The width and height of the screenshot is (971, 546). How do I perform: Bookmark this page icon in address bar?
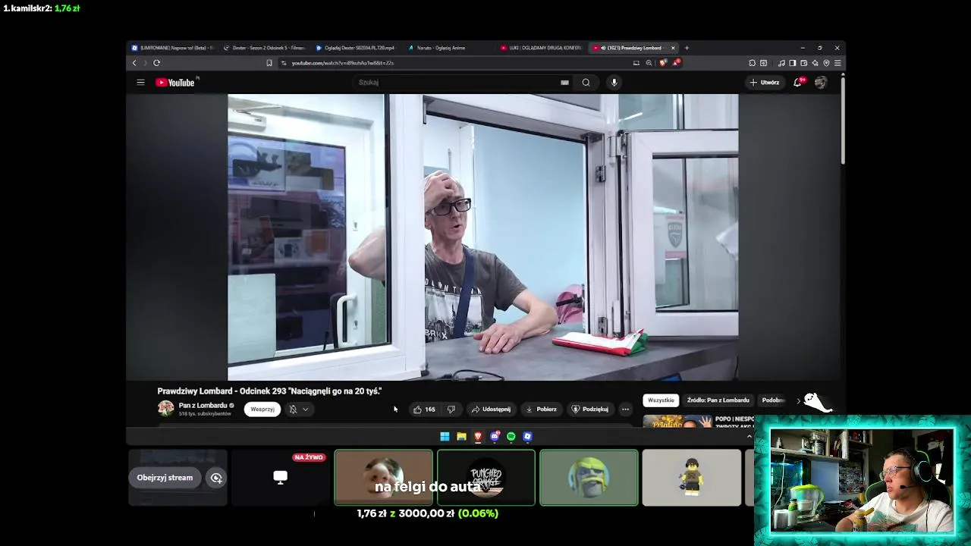269,63
